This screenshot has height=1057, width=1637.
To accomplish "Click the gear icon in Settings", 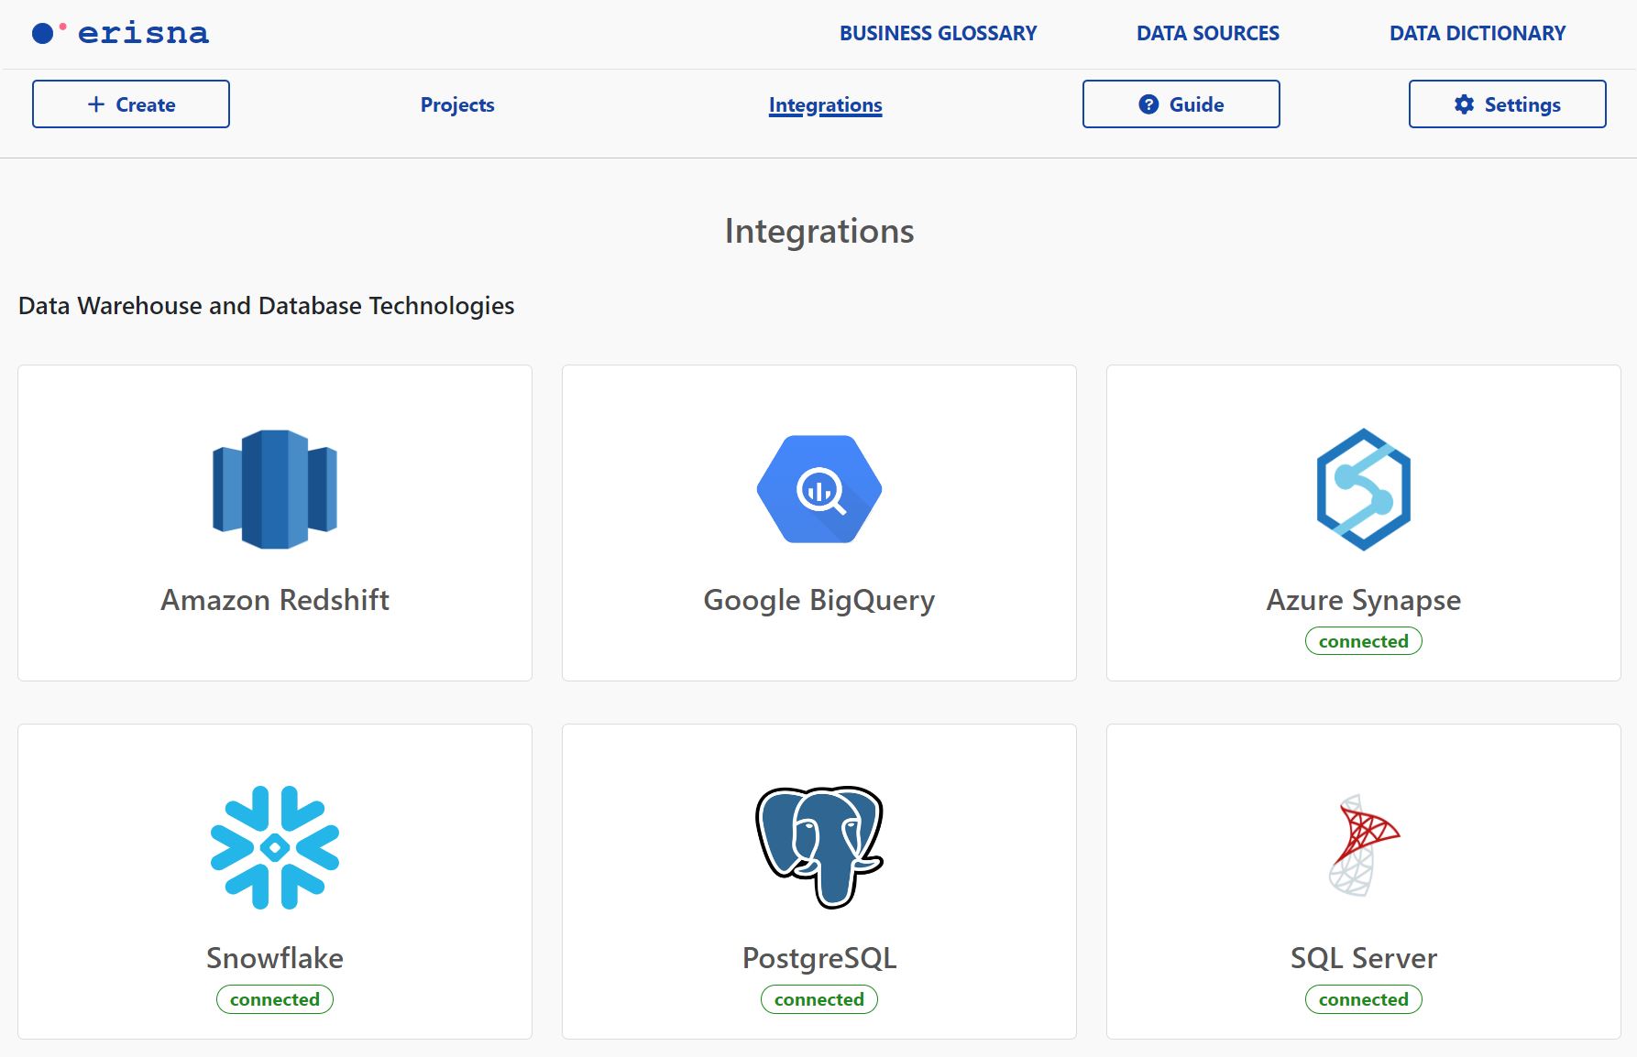I will 1465,104.
